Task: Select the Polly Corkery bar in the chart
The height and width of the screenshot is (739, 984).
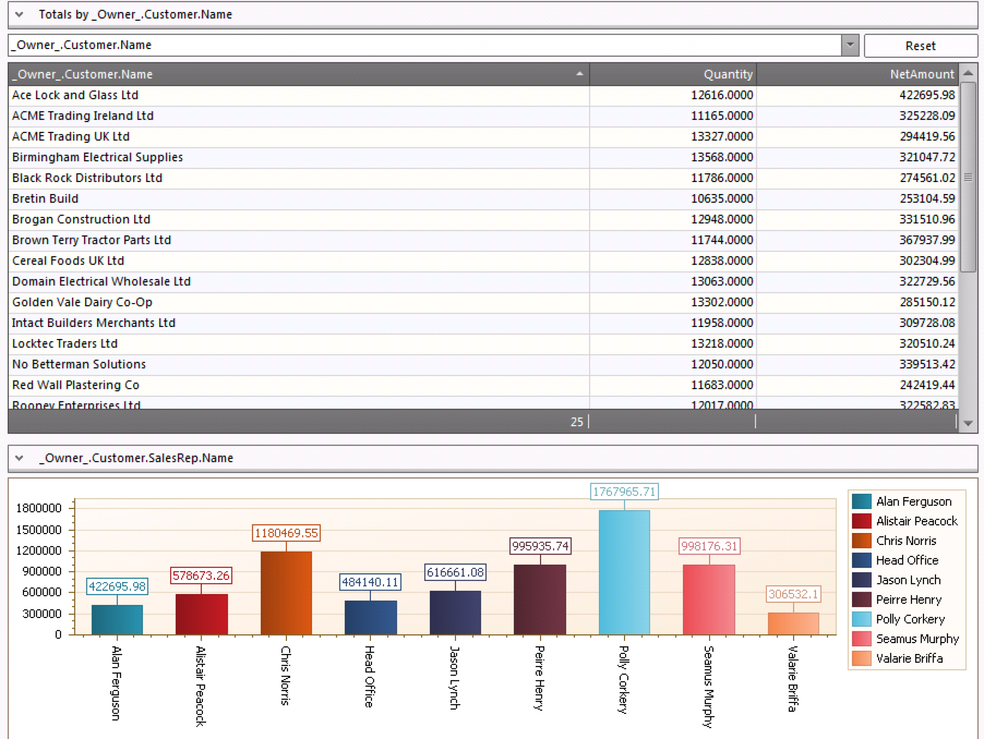Action: pos(624,571)
